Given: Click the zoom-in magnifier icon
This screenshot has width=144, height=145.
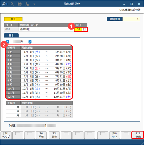Looking at the screenshot, I should coord(5,4).
